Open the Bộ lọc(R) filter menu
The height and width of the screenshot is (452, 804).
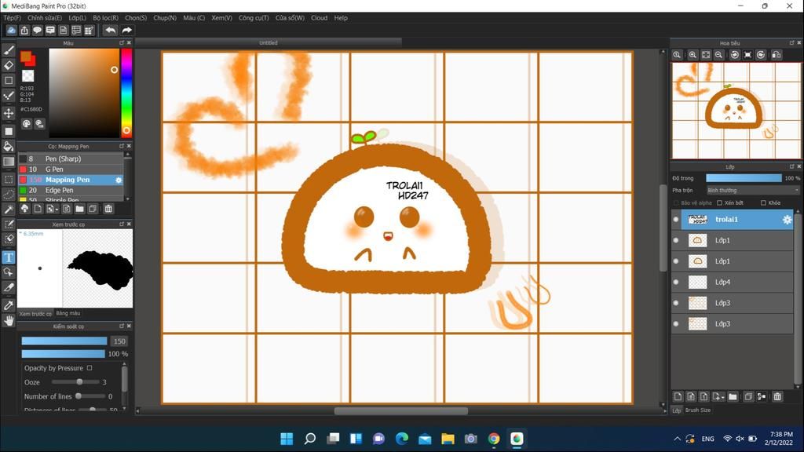click(x=106, y=18)
